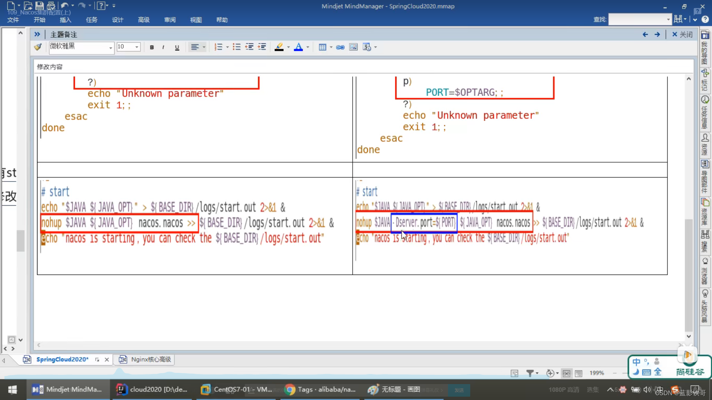Insert a table into the notes
The image size is (712, 400).
[322, 47]
